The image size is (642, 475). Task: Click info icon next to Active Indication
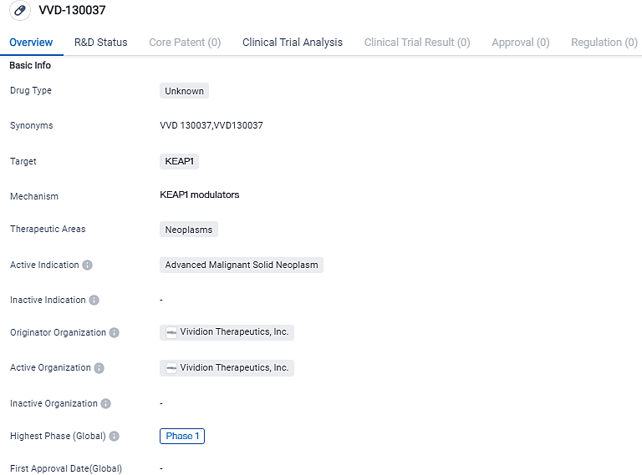tap(88, 265)
